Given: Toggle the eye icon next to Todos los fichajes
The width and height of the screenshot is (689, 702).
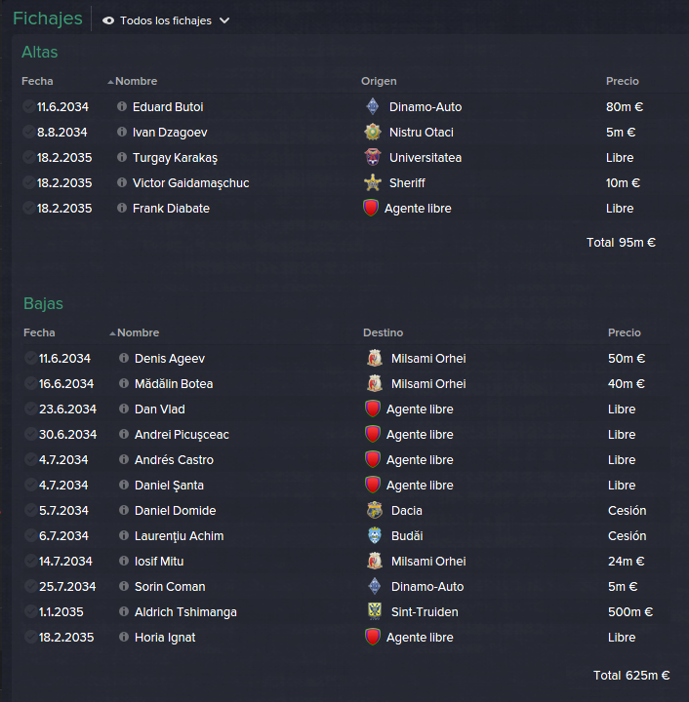Looking at the screenshot, I should pyautogui.click(x=108, y=20).
